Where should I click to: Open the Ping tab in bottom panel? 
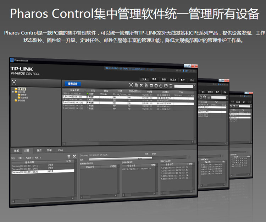(61, 150)
